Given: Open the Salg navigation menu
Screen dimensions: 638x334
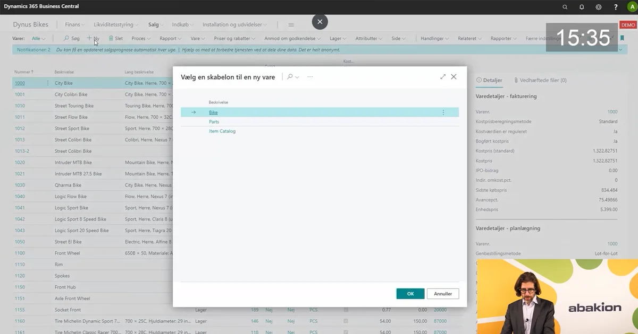Looking at the screenshot, I should pos(156,25).
